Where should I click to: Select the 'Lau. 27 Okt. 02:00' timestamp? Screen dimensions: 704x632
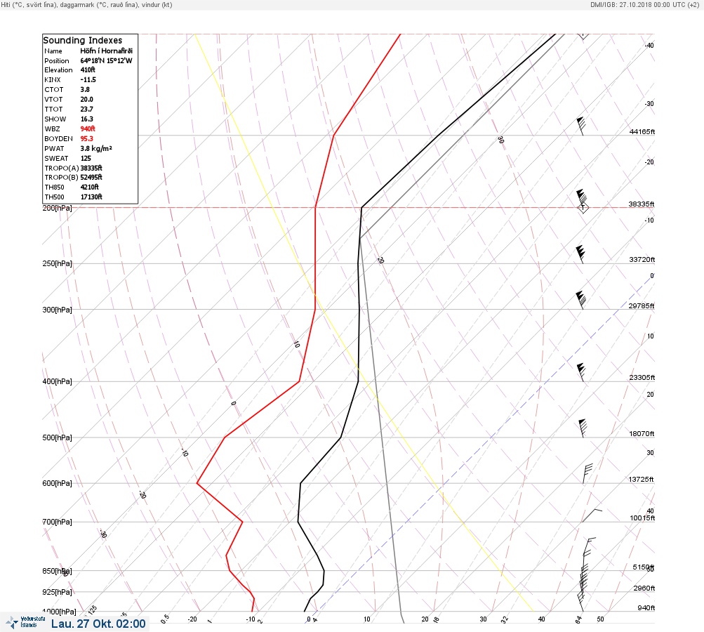point(98,624)
